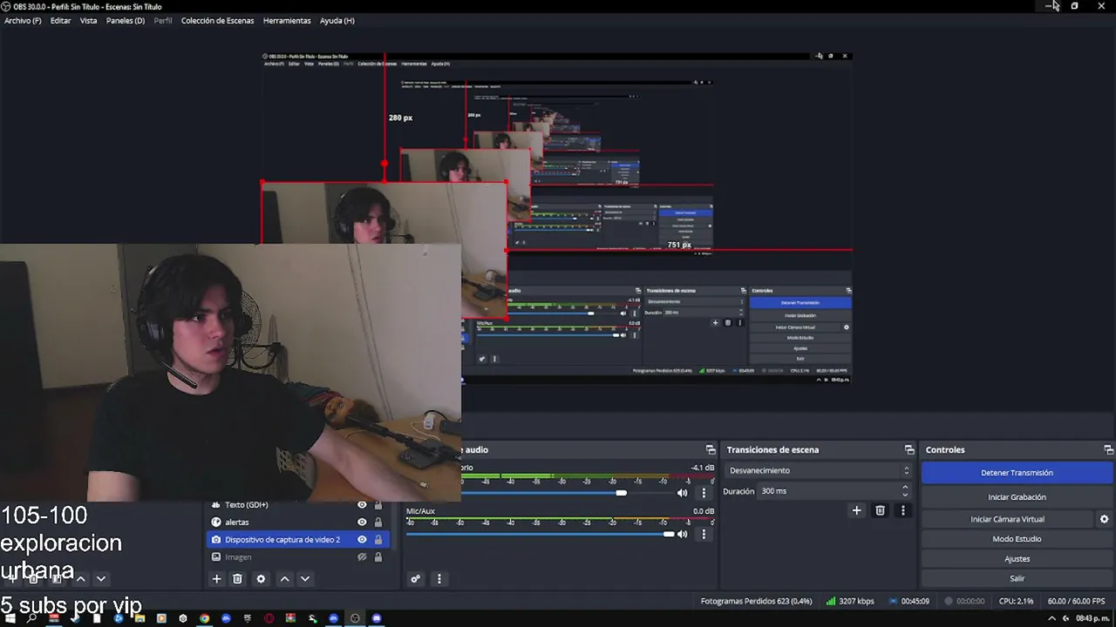Click the 3207 kbps bitrate indicator
This screenshot has height=627, width=1116.
[849, 601]
